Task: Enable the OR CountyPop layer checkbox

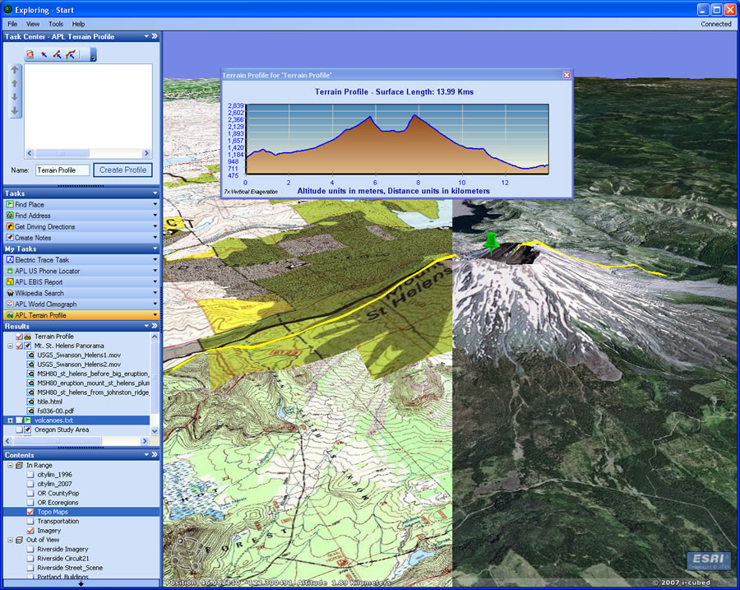Action: [x=30, y=493]
